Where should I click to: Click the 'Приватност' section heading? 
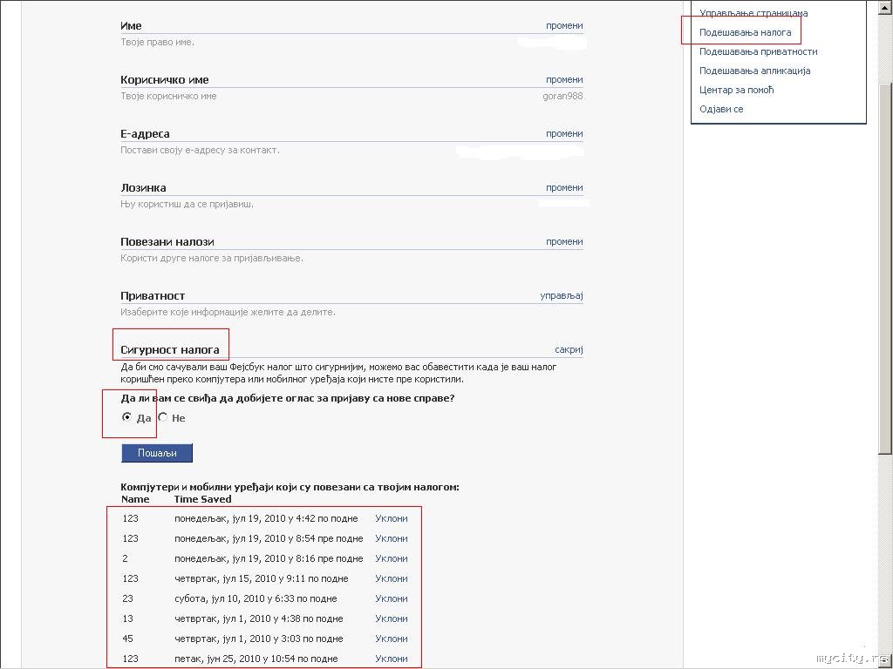(x=153, y=296)
